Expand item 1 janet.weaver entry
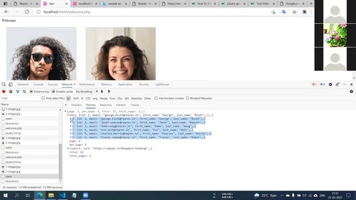The image size is (356, 200). point(71,122)
